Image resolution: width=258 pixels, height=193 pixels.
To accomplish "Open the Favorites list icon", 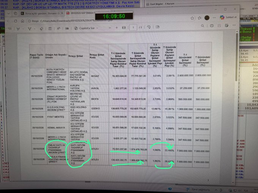I will click(x=200, y=18).
